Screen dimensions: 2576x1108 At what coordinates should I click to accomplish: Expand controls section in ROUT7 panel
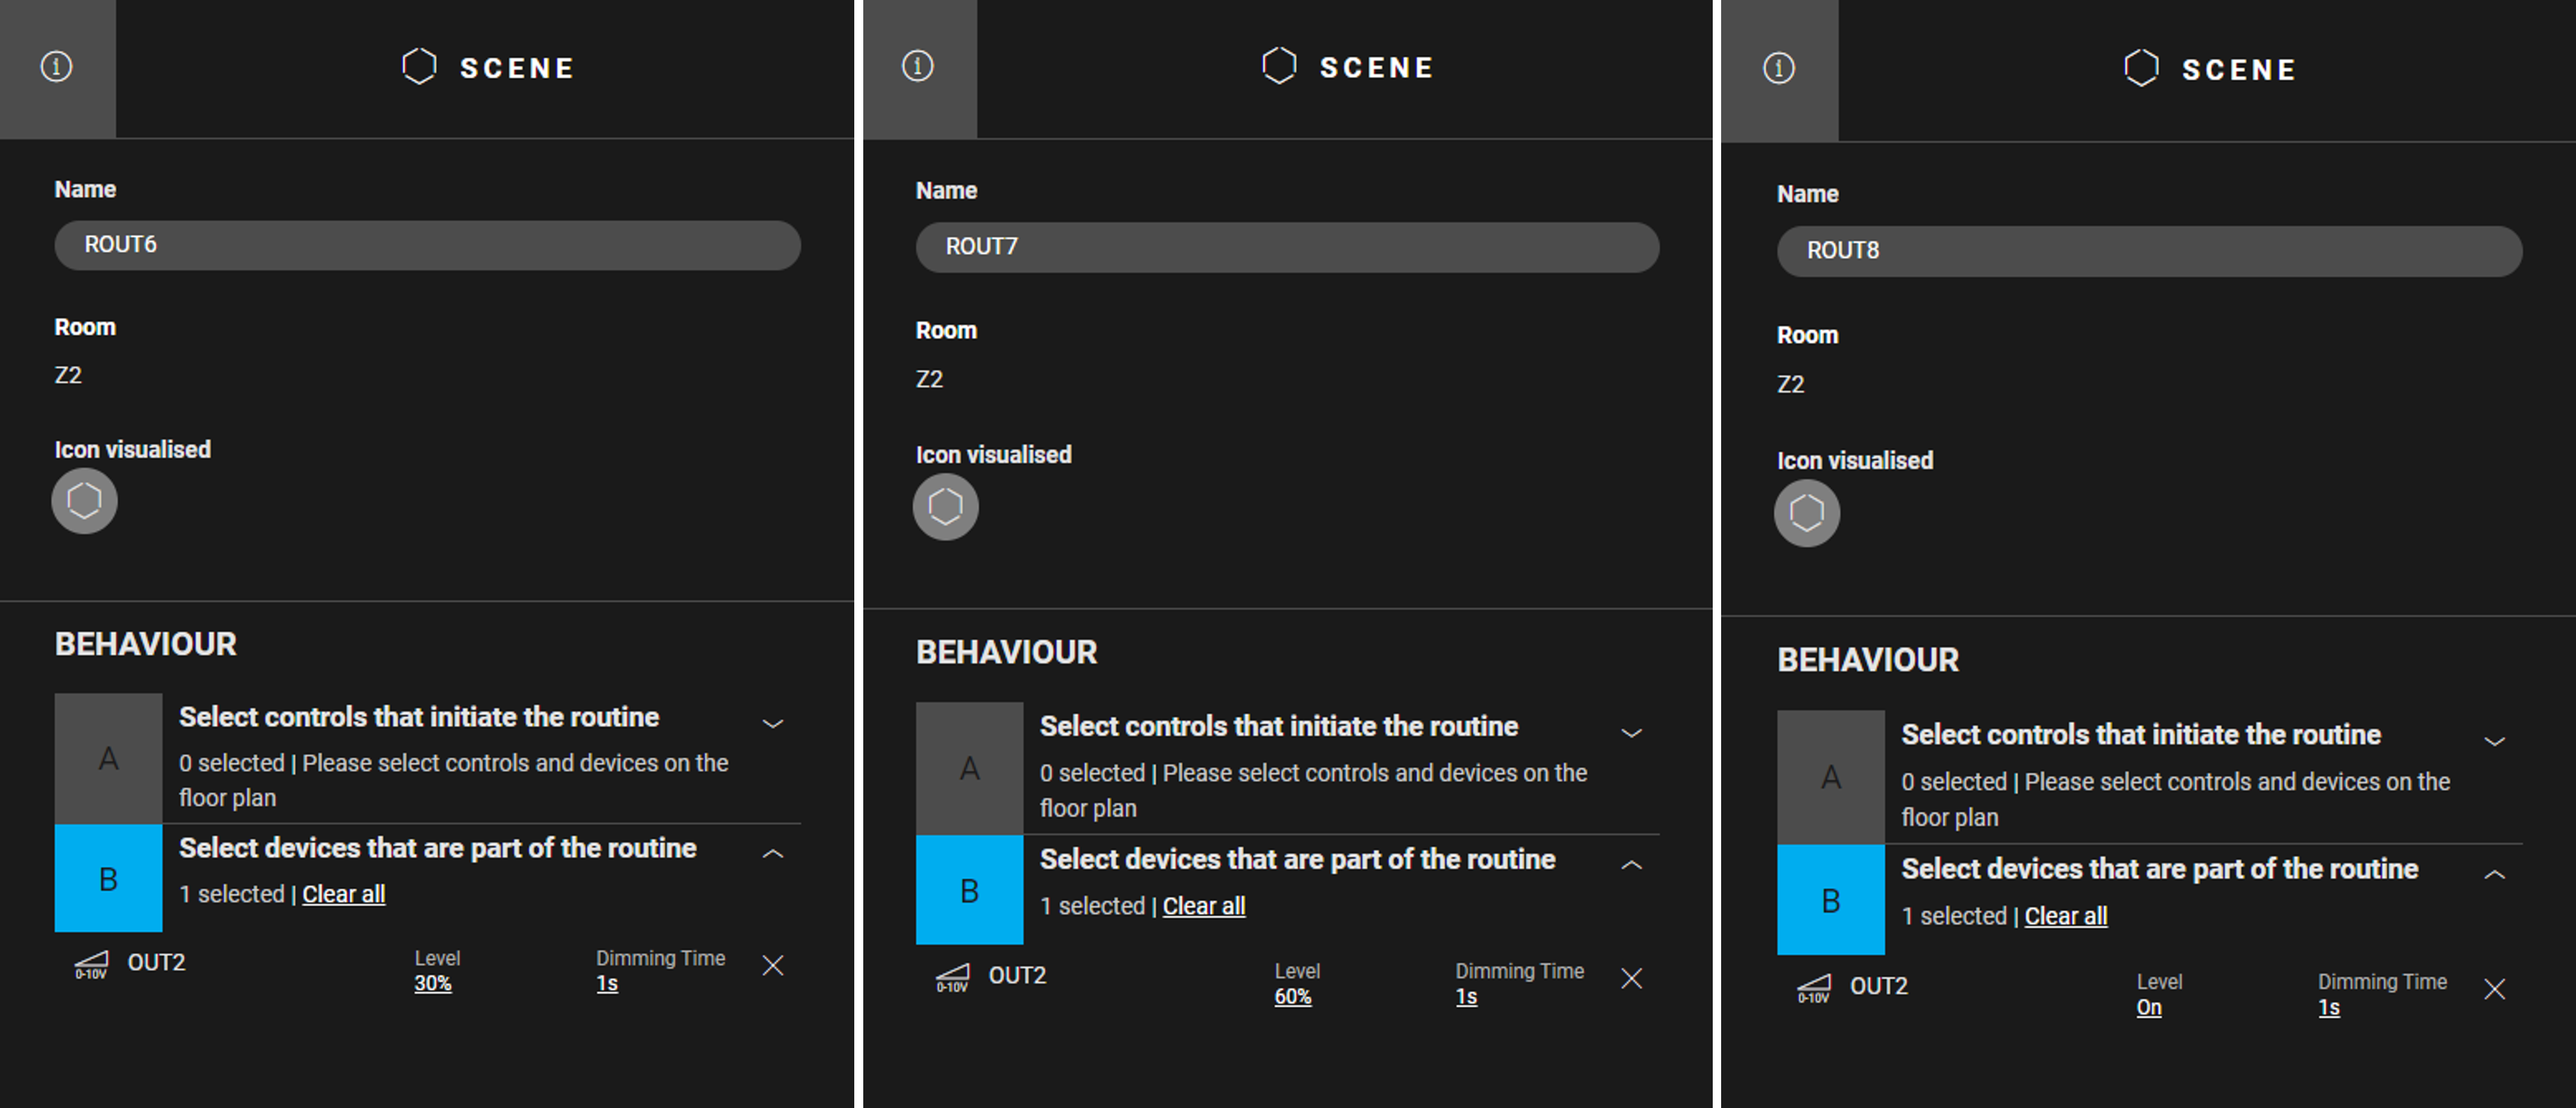(1632, 733)
